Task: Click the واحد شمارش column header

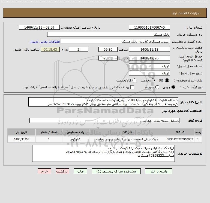Action: 76,132
